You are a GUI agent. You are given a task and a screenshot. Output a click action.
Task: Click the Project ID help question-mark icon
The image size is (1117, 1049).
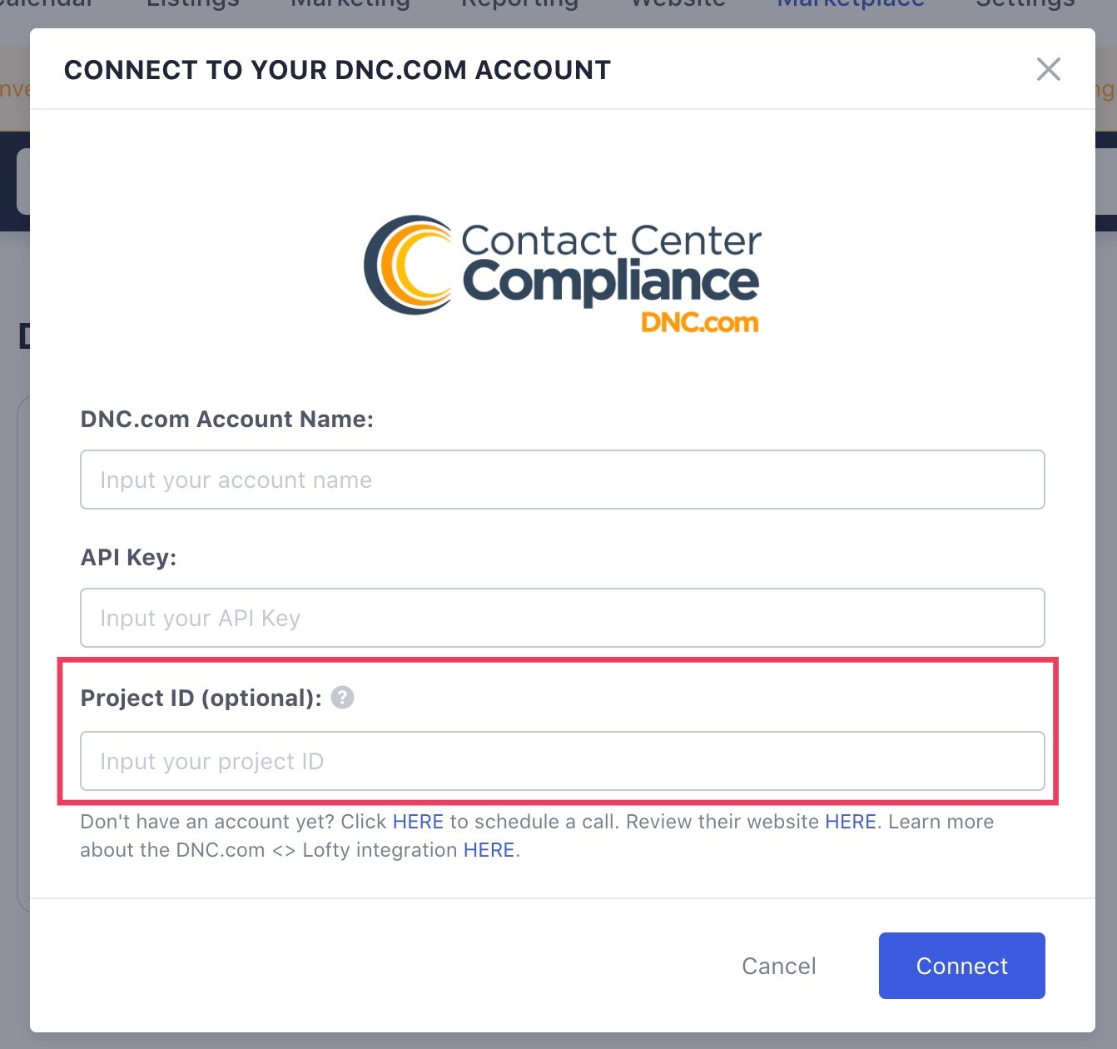point(342,698)
